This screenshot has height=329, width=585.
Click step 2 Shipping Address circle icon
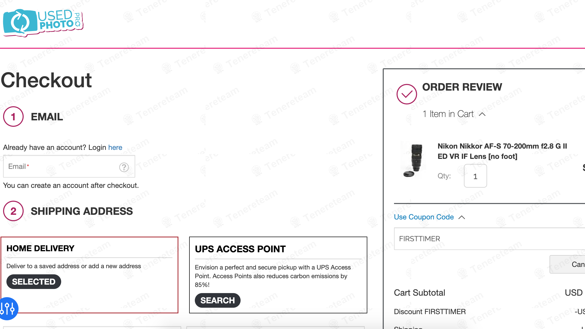[13, 211]
